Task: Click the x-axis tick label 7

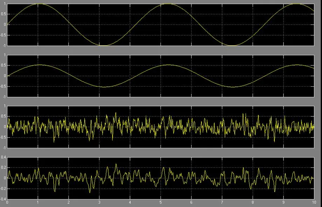Action: [222, 202]
